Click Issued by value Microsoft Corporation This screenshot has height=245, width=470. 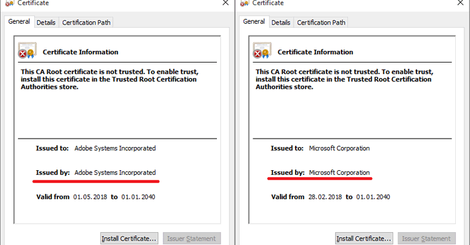340,173
